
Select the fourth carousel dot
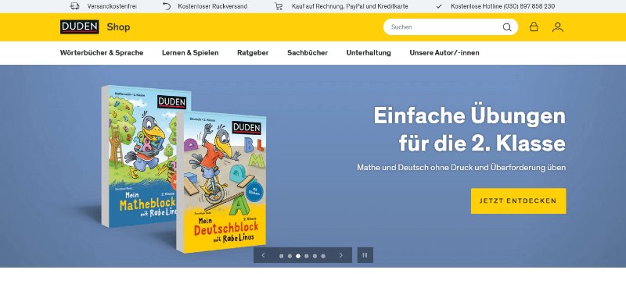[307, 256]
